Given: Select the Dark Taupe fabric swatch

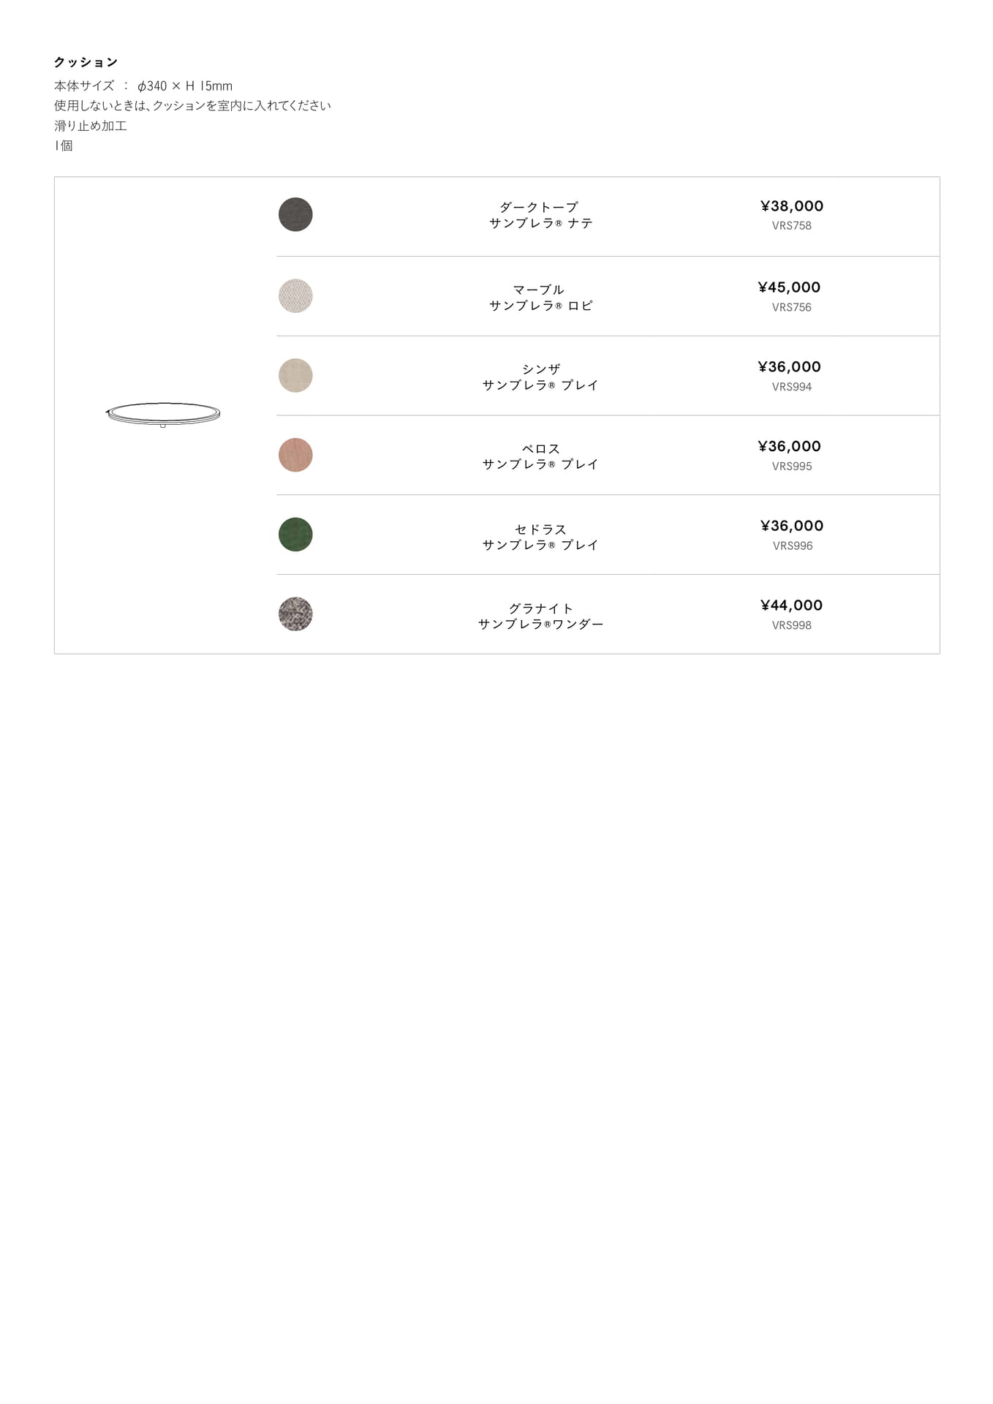Looking at the screenshot, I should click(295, 214).
